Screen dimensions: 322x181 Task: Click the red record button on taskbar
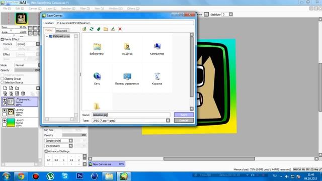(x=36, y=176)
